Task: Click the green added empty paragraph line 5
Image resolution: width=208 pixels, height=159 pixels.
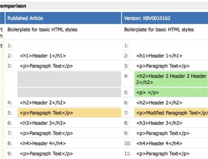Action: tap(171, 92)
